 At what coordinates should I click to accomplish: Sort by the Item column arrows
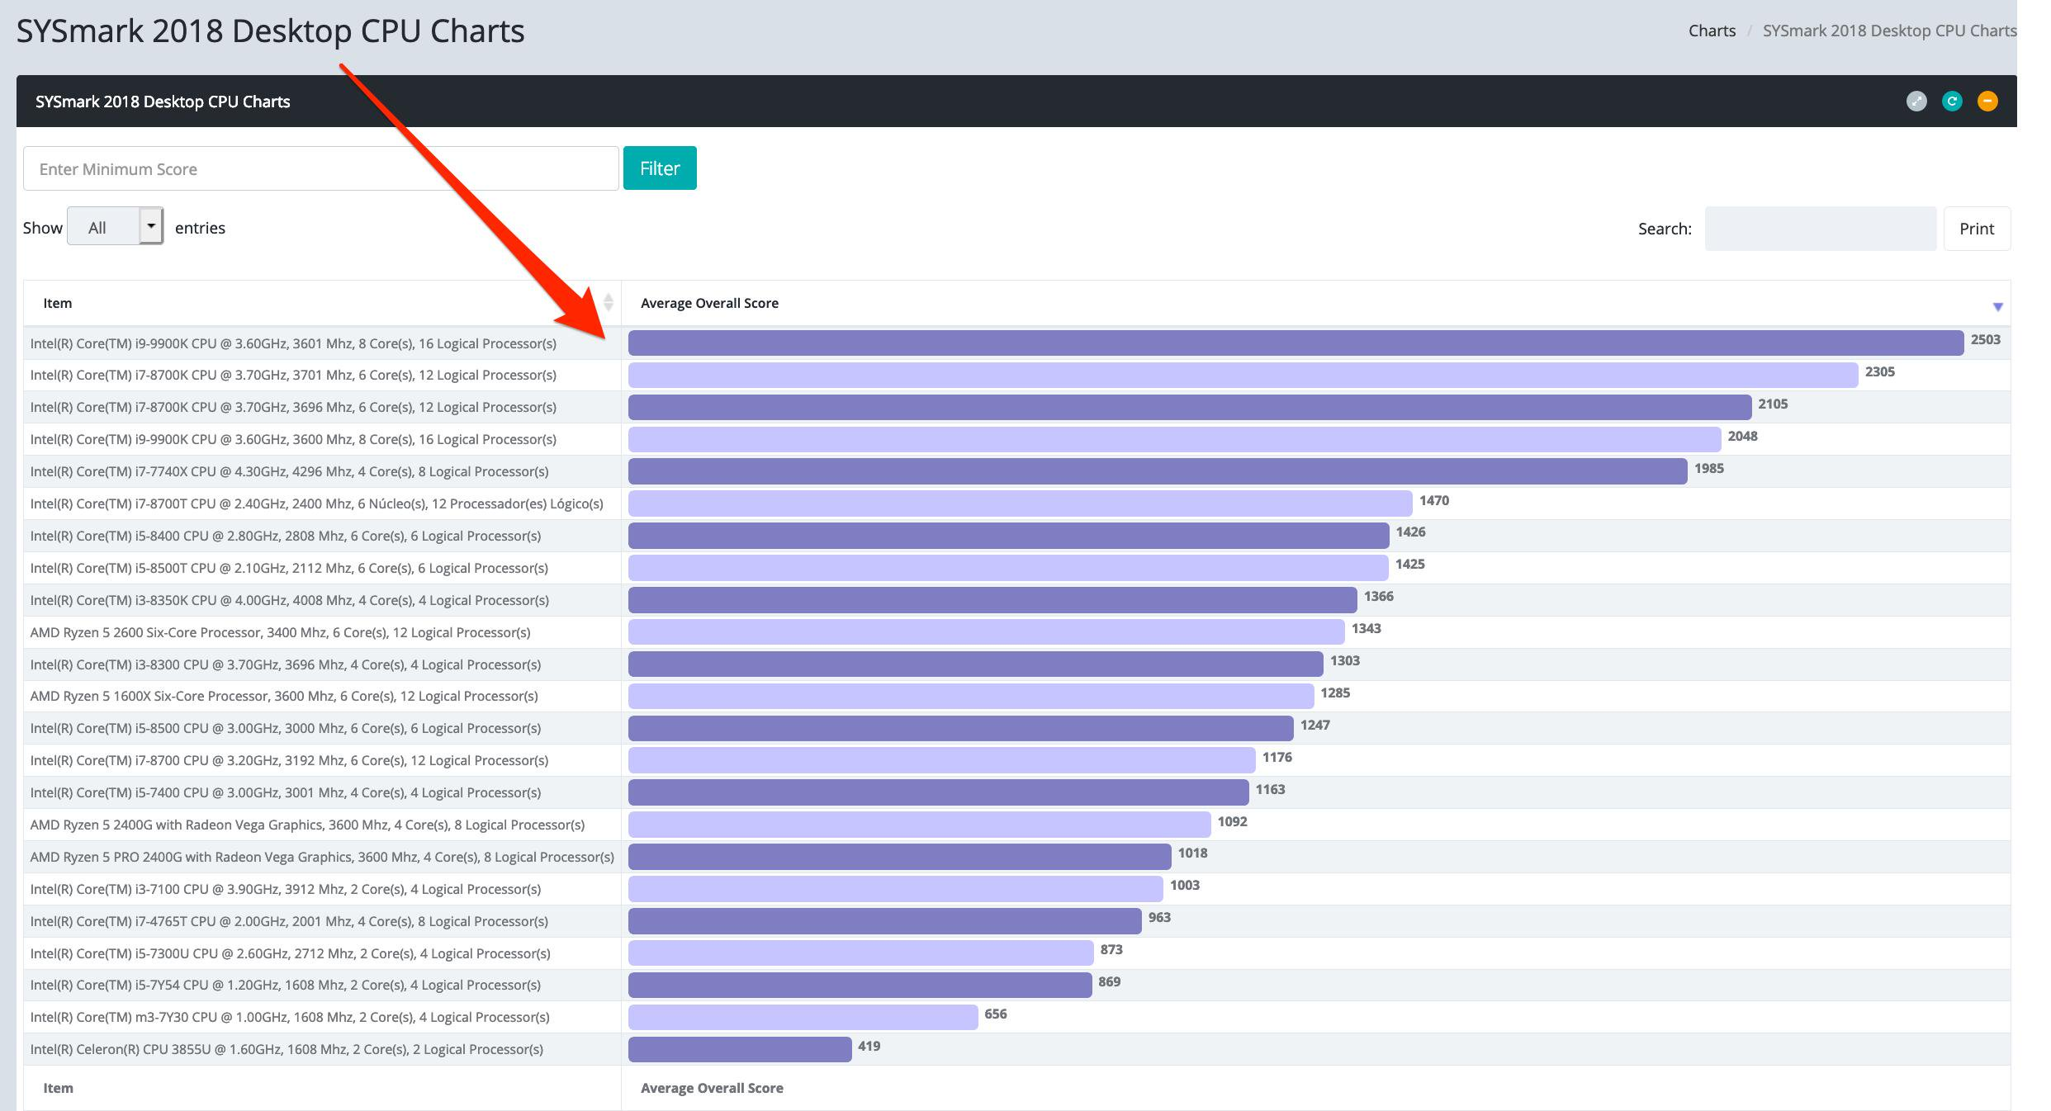click(x=608, y=303)
